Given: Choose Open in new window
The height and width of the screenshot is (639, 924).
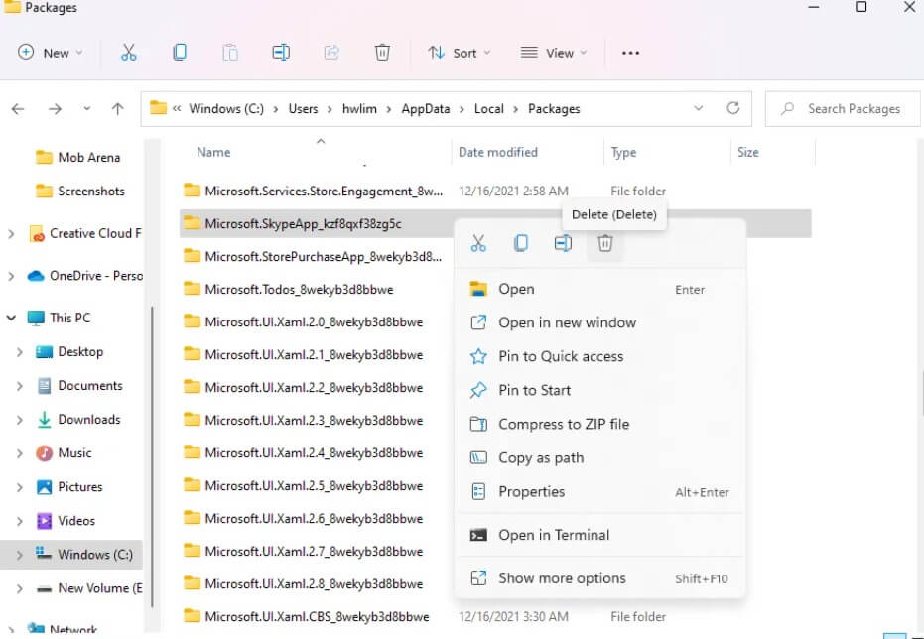Looking at the screenshot, I should pos(599,322).
